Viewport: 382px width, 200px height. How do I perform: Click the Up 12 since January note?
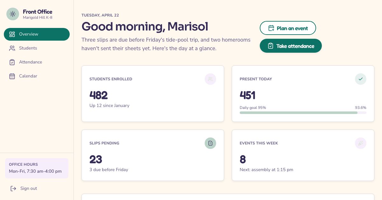[x=110, y=106]
